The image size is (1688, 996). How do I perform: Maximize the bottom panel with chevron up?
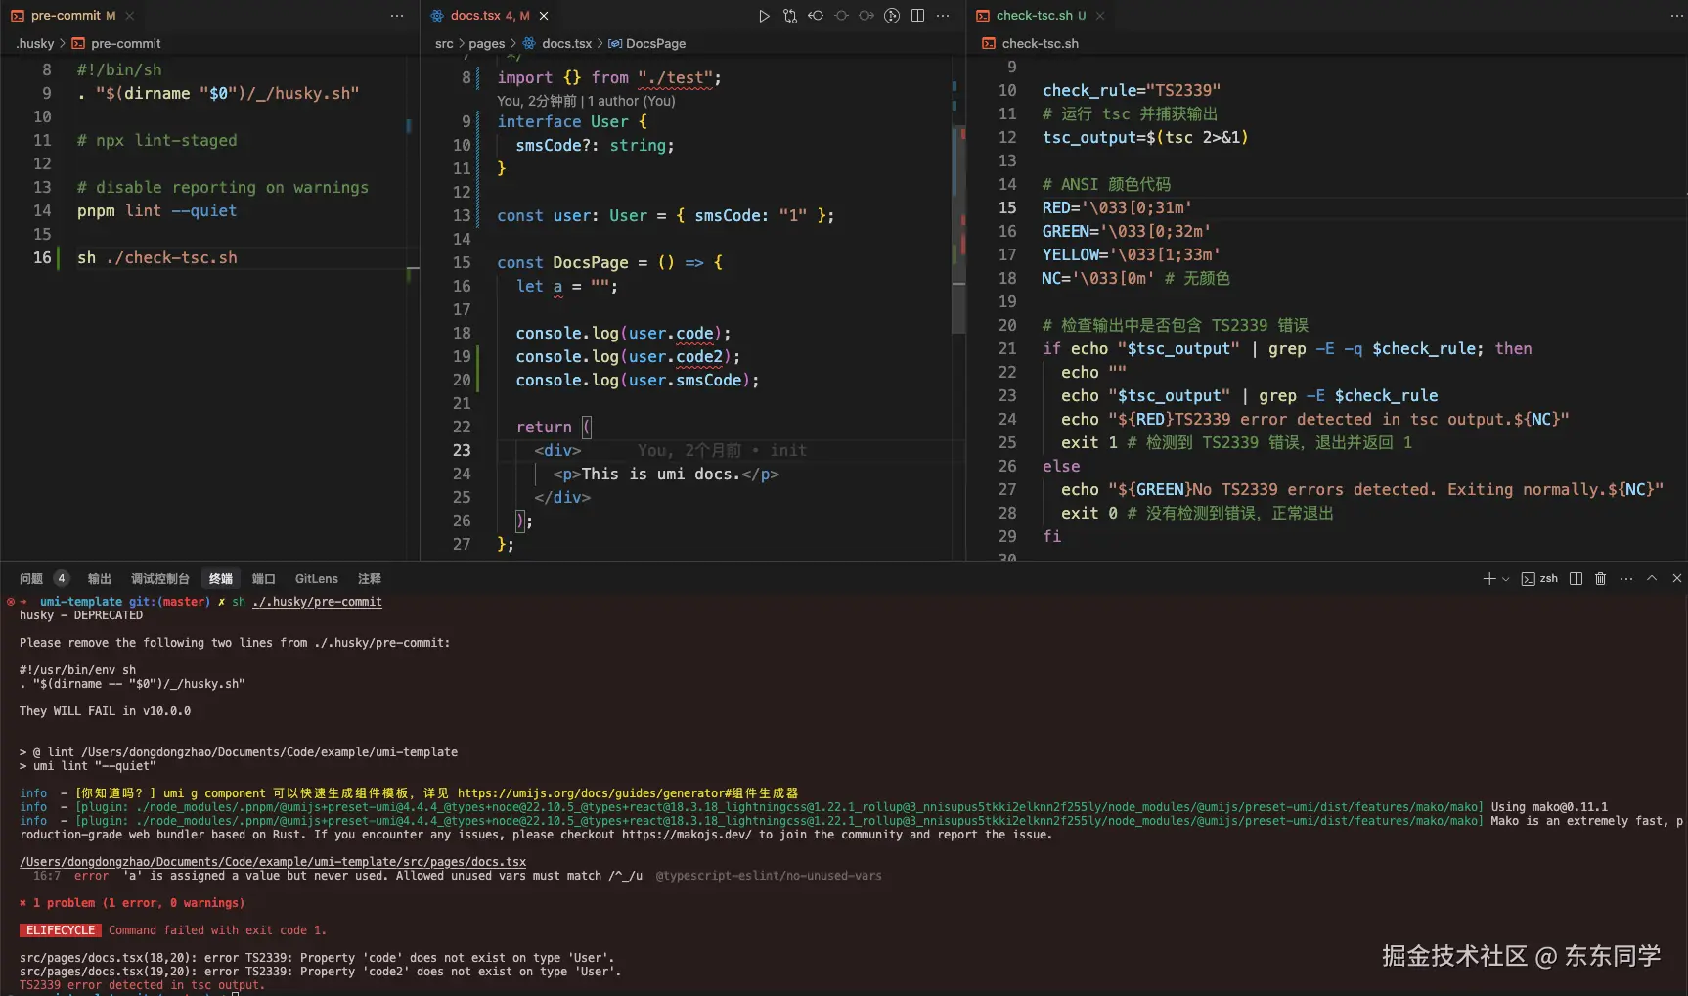tap(1652, 578)
